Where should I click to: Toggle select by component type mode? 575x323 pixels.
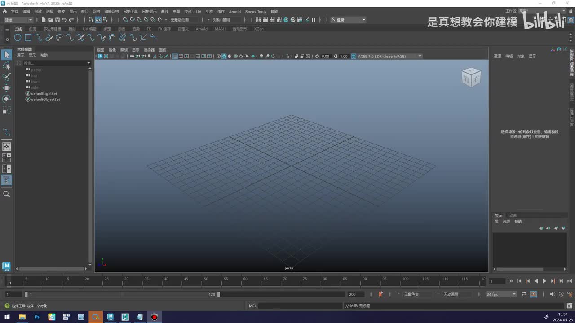point(105,20)
